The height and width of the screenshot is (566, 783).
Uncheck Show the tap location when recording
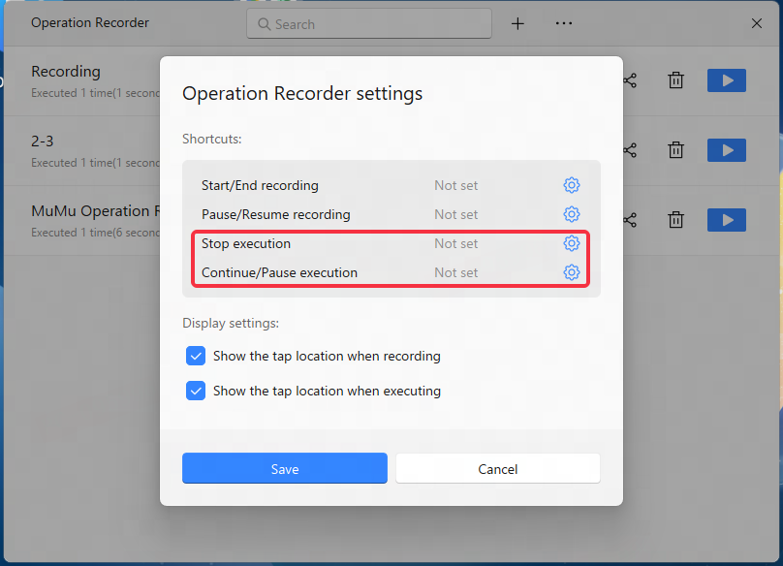click(x=196, y=357)
